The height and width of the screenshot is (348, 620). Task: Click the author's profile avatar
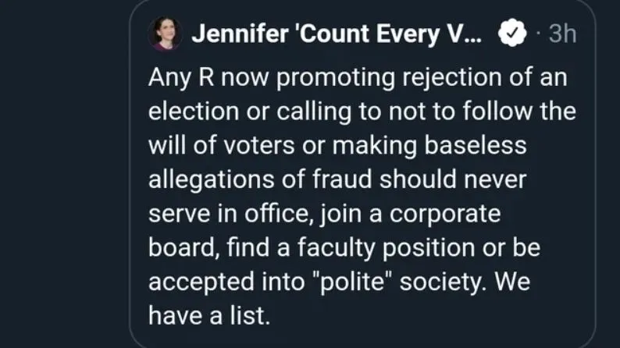[164, 34]
